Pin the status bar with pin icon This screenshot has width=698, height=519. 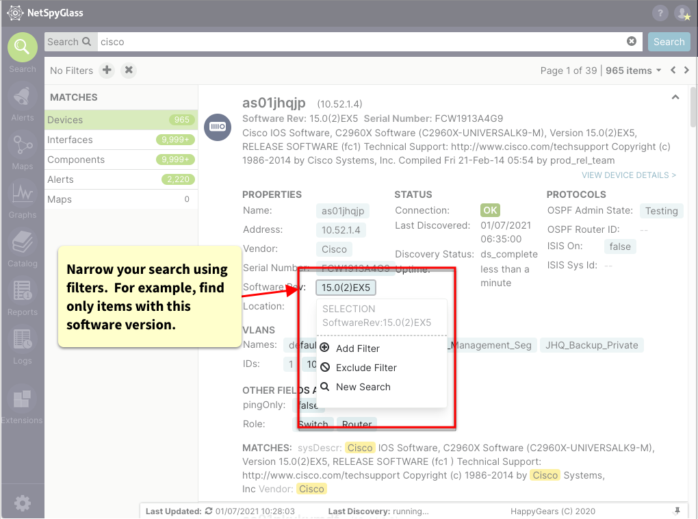pyautogui.click(x=677, y=511)
